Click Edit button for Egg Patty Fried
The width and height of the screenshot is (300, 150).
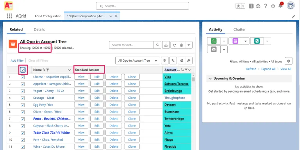[x=97, y=105]
